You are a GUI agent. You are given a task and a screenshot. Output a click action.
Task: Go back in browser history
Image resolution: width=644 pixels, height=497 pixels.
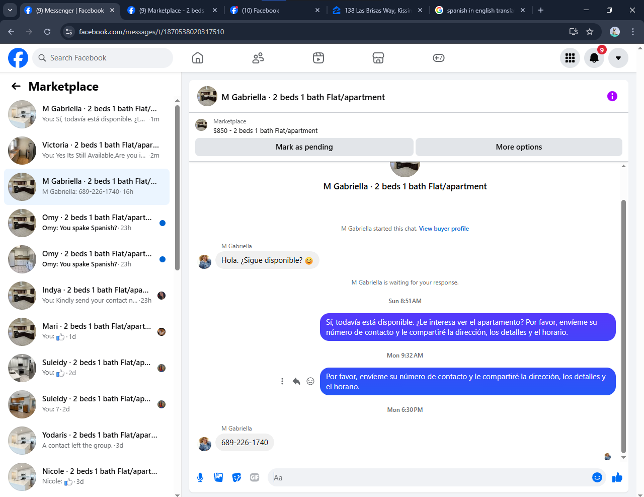point(11,32)
